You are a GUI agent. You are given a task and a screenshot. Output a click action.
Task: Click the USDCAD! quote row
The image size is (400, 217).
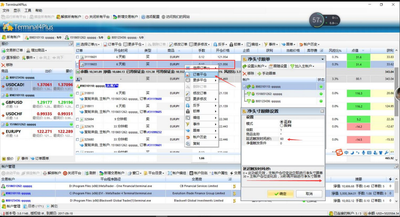point(37,86)
